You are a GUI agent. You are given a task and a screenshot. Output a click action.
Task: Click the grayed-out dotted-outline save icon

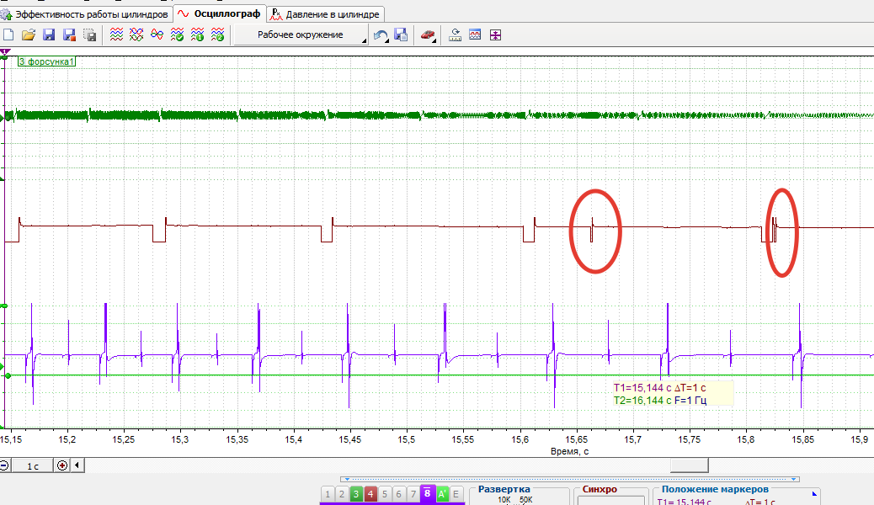[x=90, y=35]
